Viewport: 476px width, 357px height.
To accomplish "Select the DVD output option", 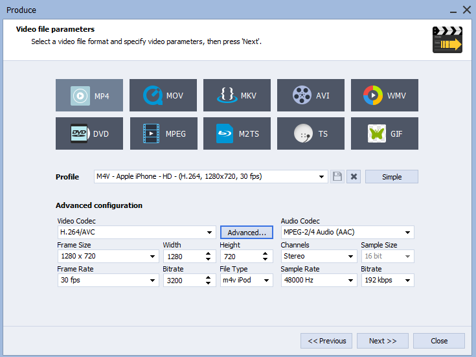I will (89, 133).
